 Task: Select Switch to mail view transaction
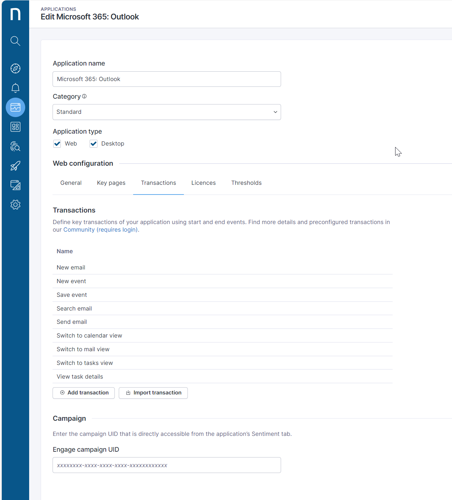click(222, 349)
